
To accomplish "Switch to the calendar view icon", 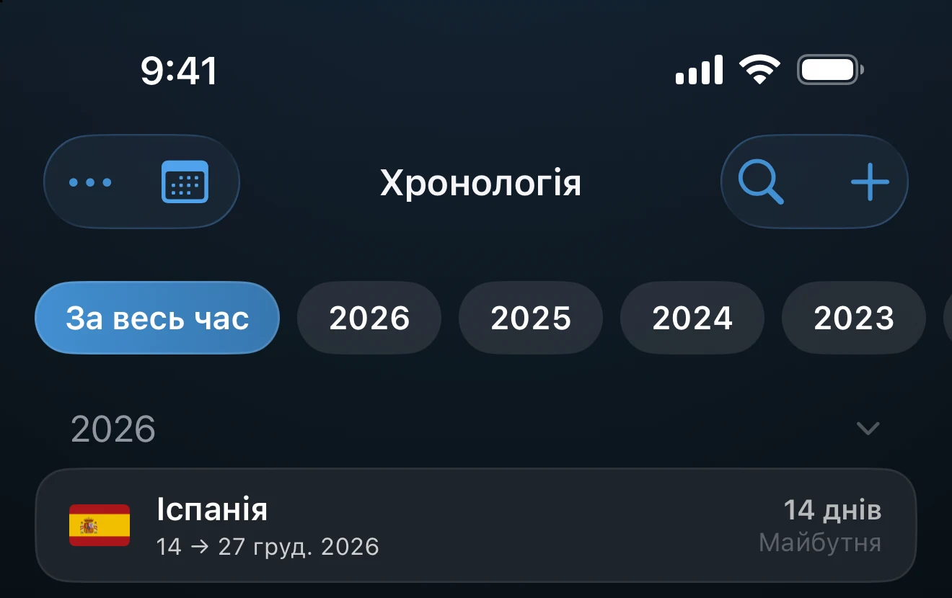I will 185,182.
